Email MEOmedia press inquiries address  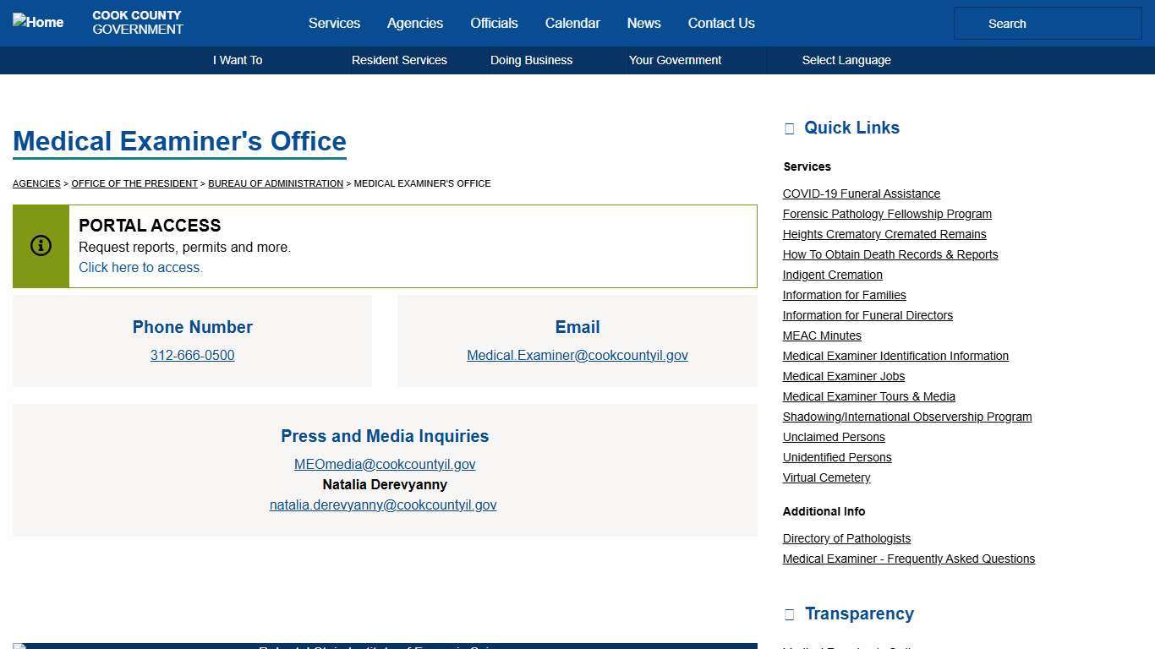(x=385, y=464)
